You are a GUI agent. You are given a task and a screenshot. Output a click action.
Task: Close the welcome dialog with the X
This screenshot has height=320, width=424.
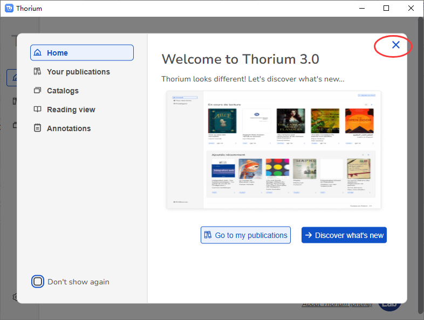point(395,45)
